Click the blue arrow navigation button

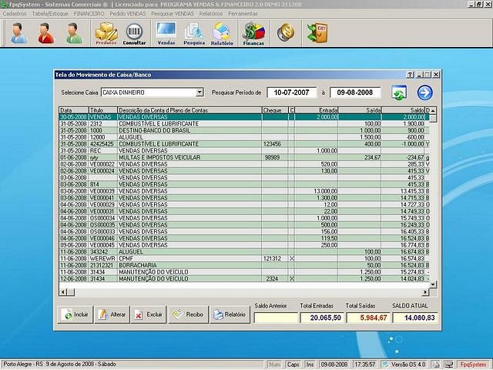424,92
